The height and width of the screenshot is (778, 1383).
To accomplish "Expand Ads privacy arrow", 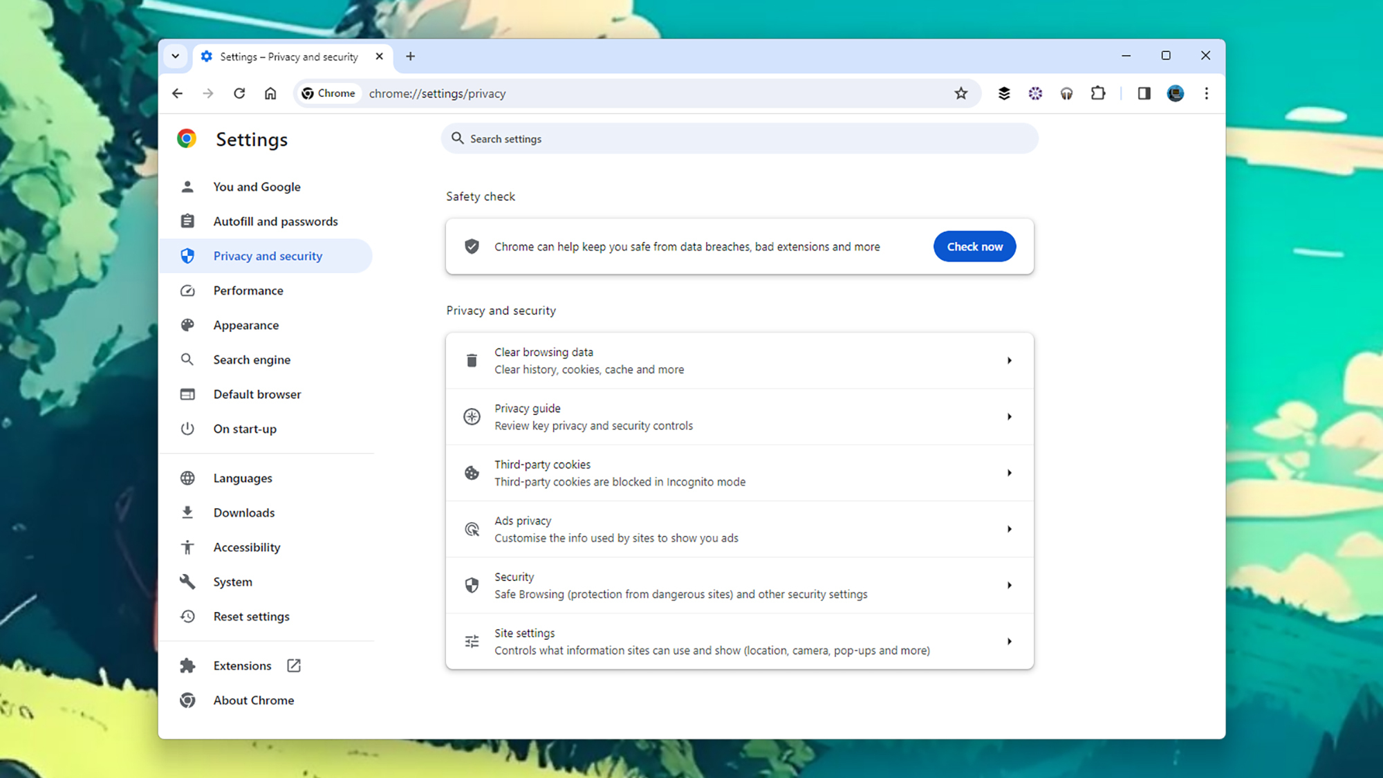I will [x=1010, y=529].
